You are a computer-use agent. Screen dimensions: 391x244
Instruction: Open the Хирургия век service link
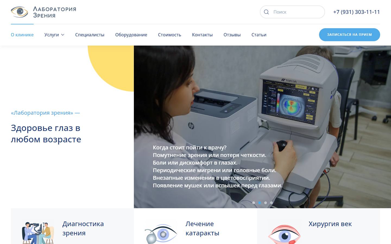click(x=330, y=224)
